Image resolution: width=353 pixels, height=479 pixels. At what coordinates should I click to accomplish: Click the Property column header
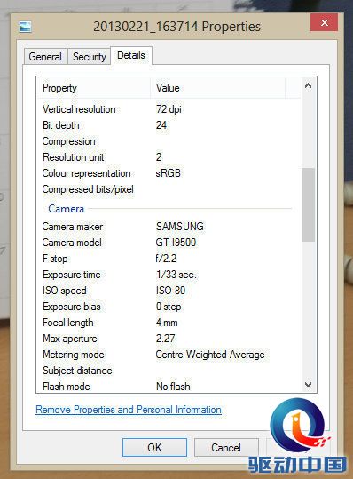click(94, 88)
